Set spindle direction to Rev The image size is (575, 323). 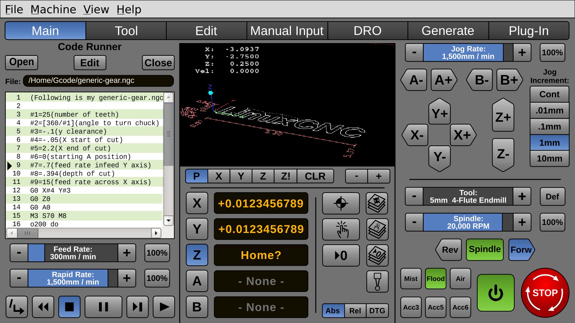[449, 250]
